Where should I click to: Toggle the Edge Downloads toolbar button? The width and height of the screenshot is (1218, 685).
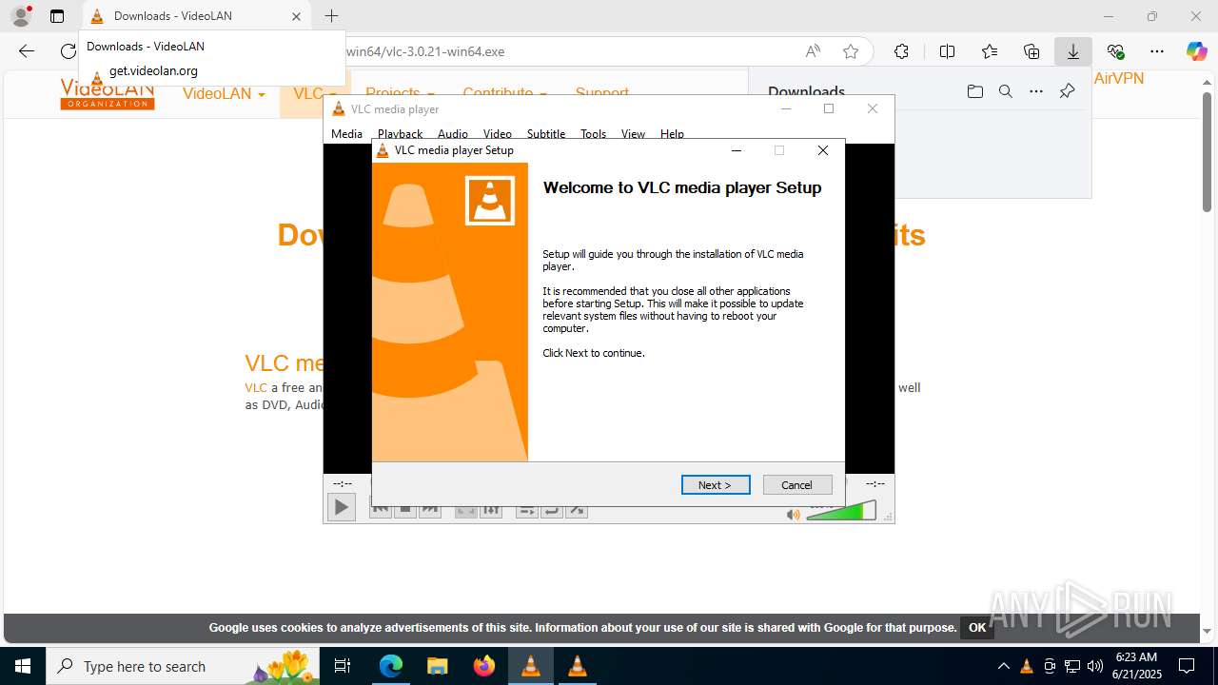(x=1073, y=51)
